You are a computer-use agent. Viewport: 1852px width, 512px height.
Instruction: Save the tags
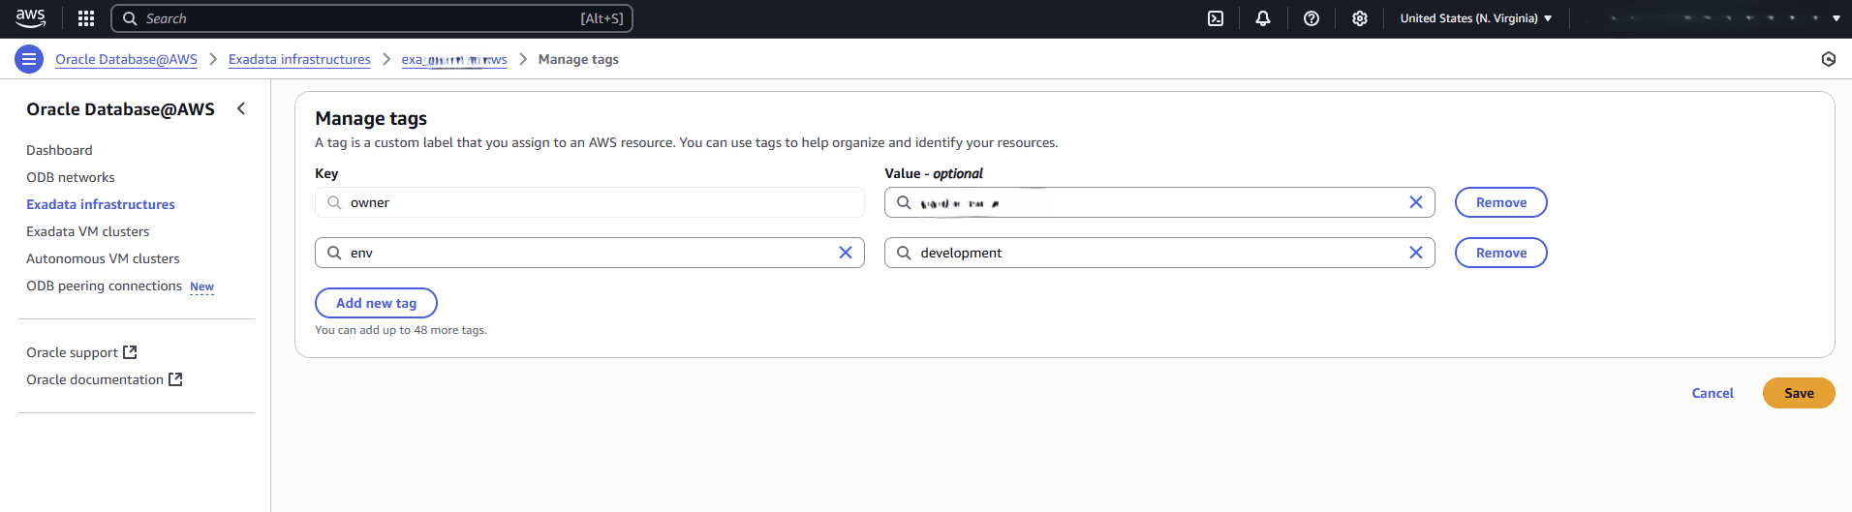click(x=1799, y=393)
